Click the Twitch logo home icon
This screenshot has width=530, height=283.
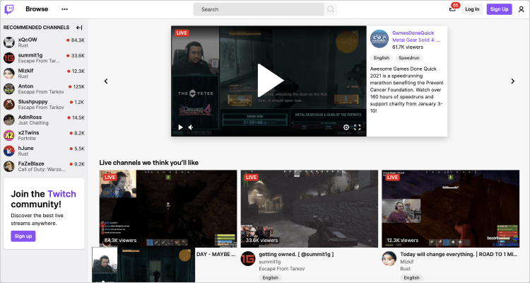click(x=10, y=9)
